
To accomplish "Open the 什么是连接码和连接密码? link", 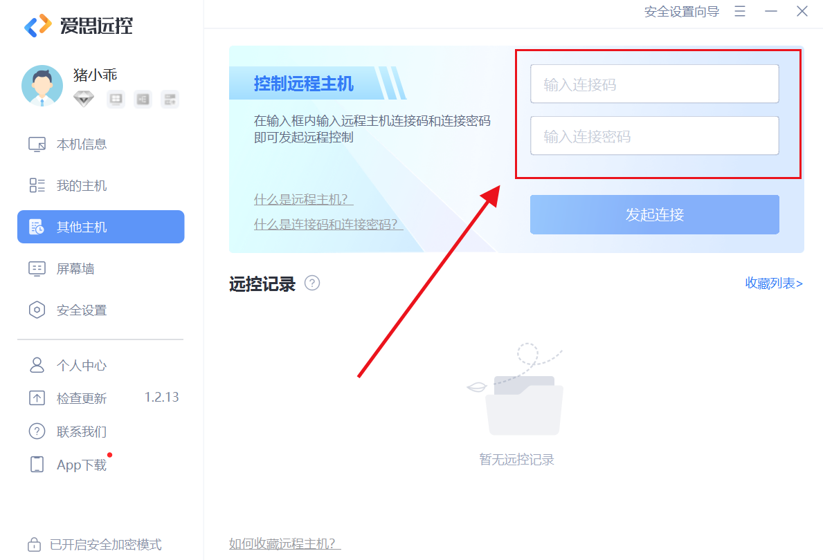I will pos(329,225).
